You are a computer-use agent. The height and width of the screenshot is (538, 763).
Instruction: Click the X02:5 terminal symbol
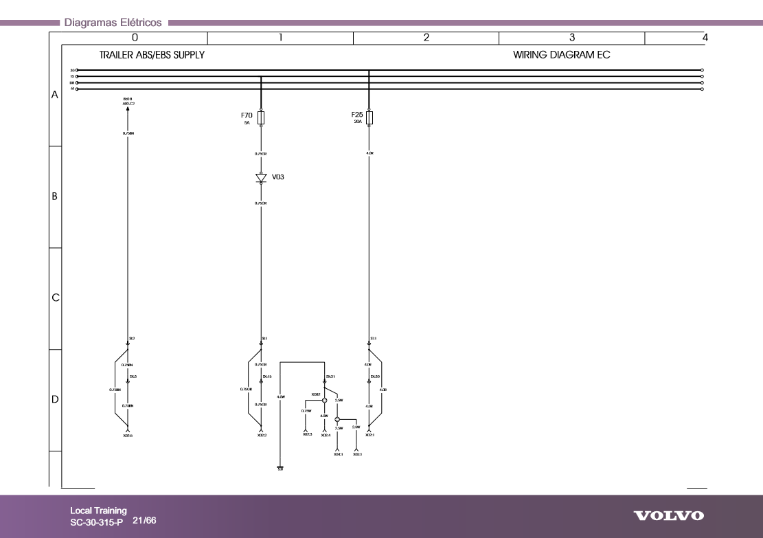(128, 429)
